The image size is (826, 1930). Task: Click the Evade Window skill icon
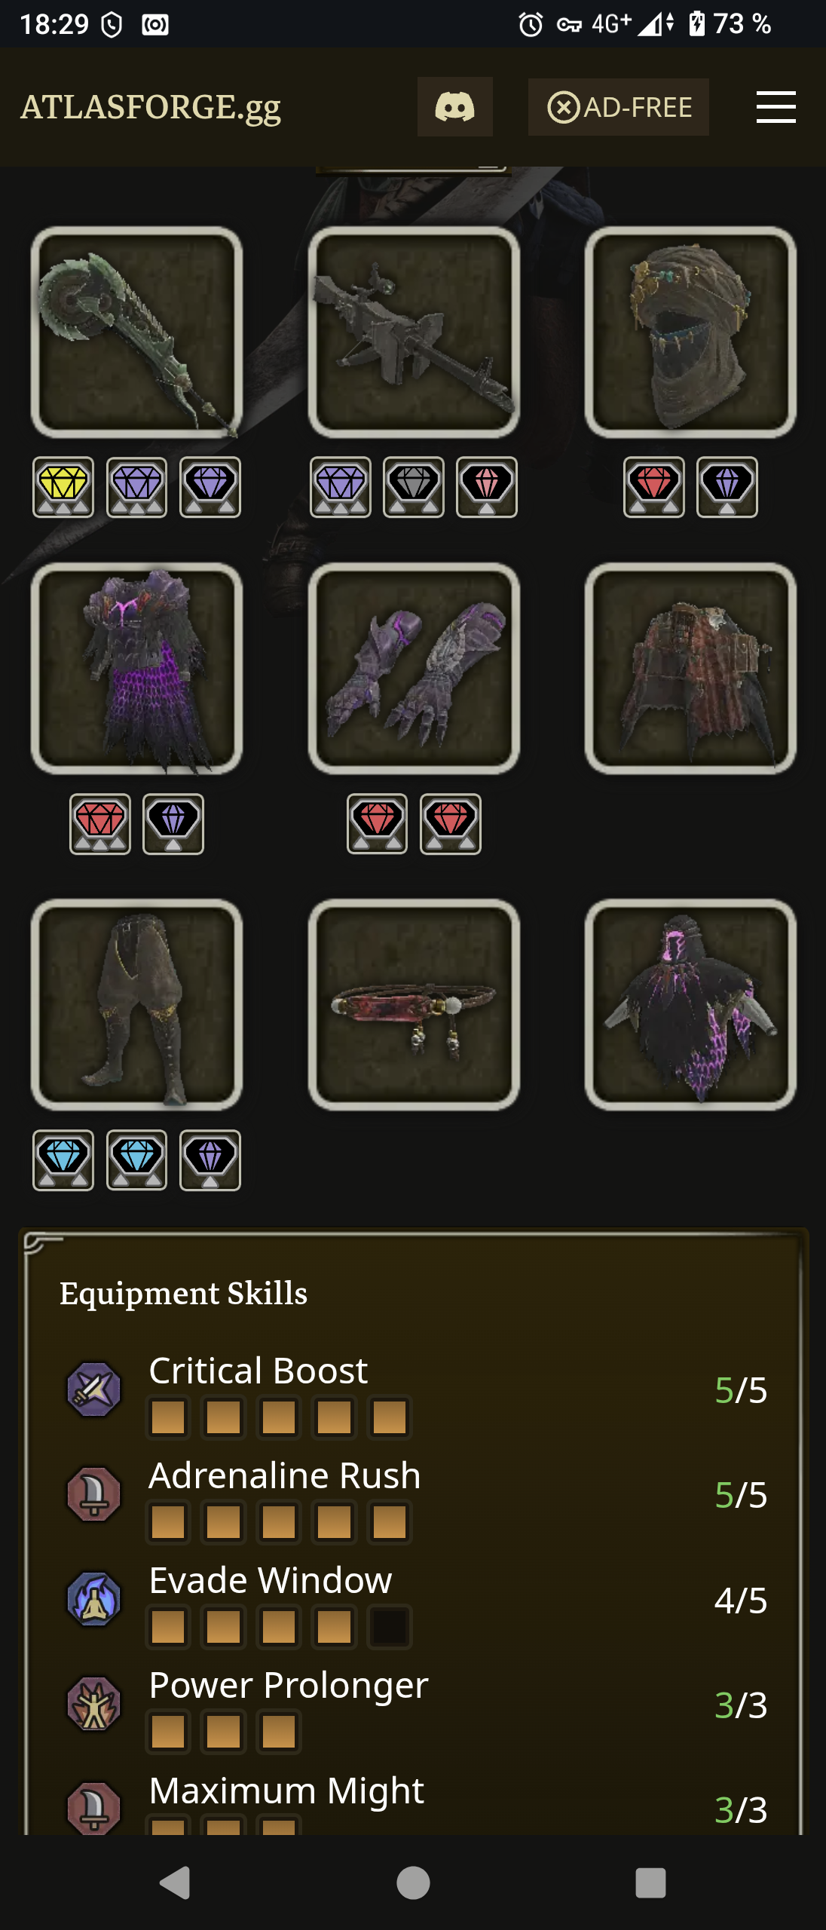pos(94,1599)
